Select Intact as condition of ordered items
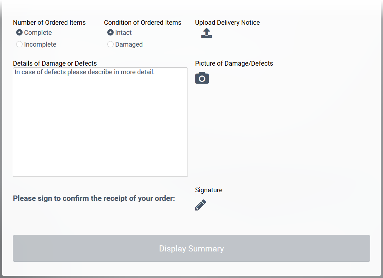This screenshot has width=383, height=278. coord(110,32)
